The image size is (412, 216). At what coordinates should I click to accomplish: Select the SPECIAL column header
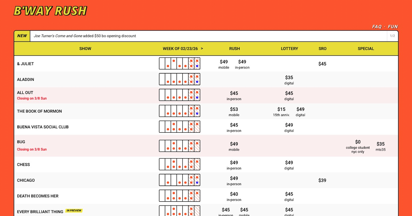(x=366, y=49)
